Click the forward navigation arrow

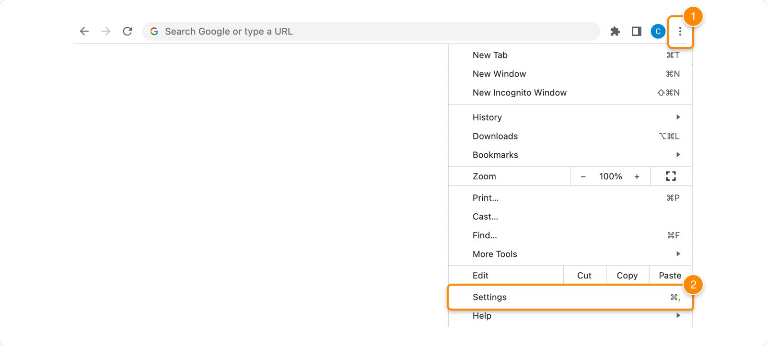pyautogui.click(x=106, y=31)
